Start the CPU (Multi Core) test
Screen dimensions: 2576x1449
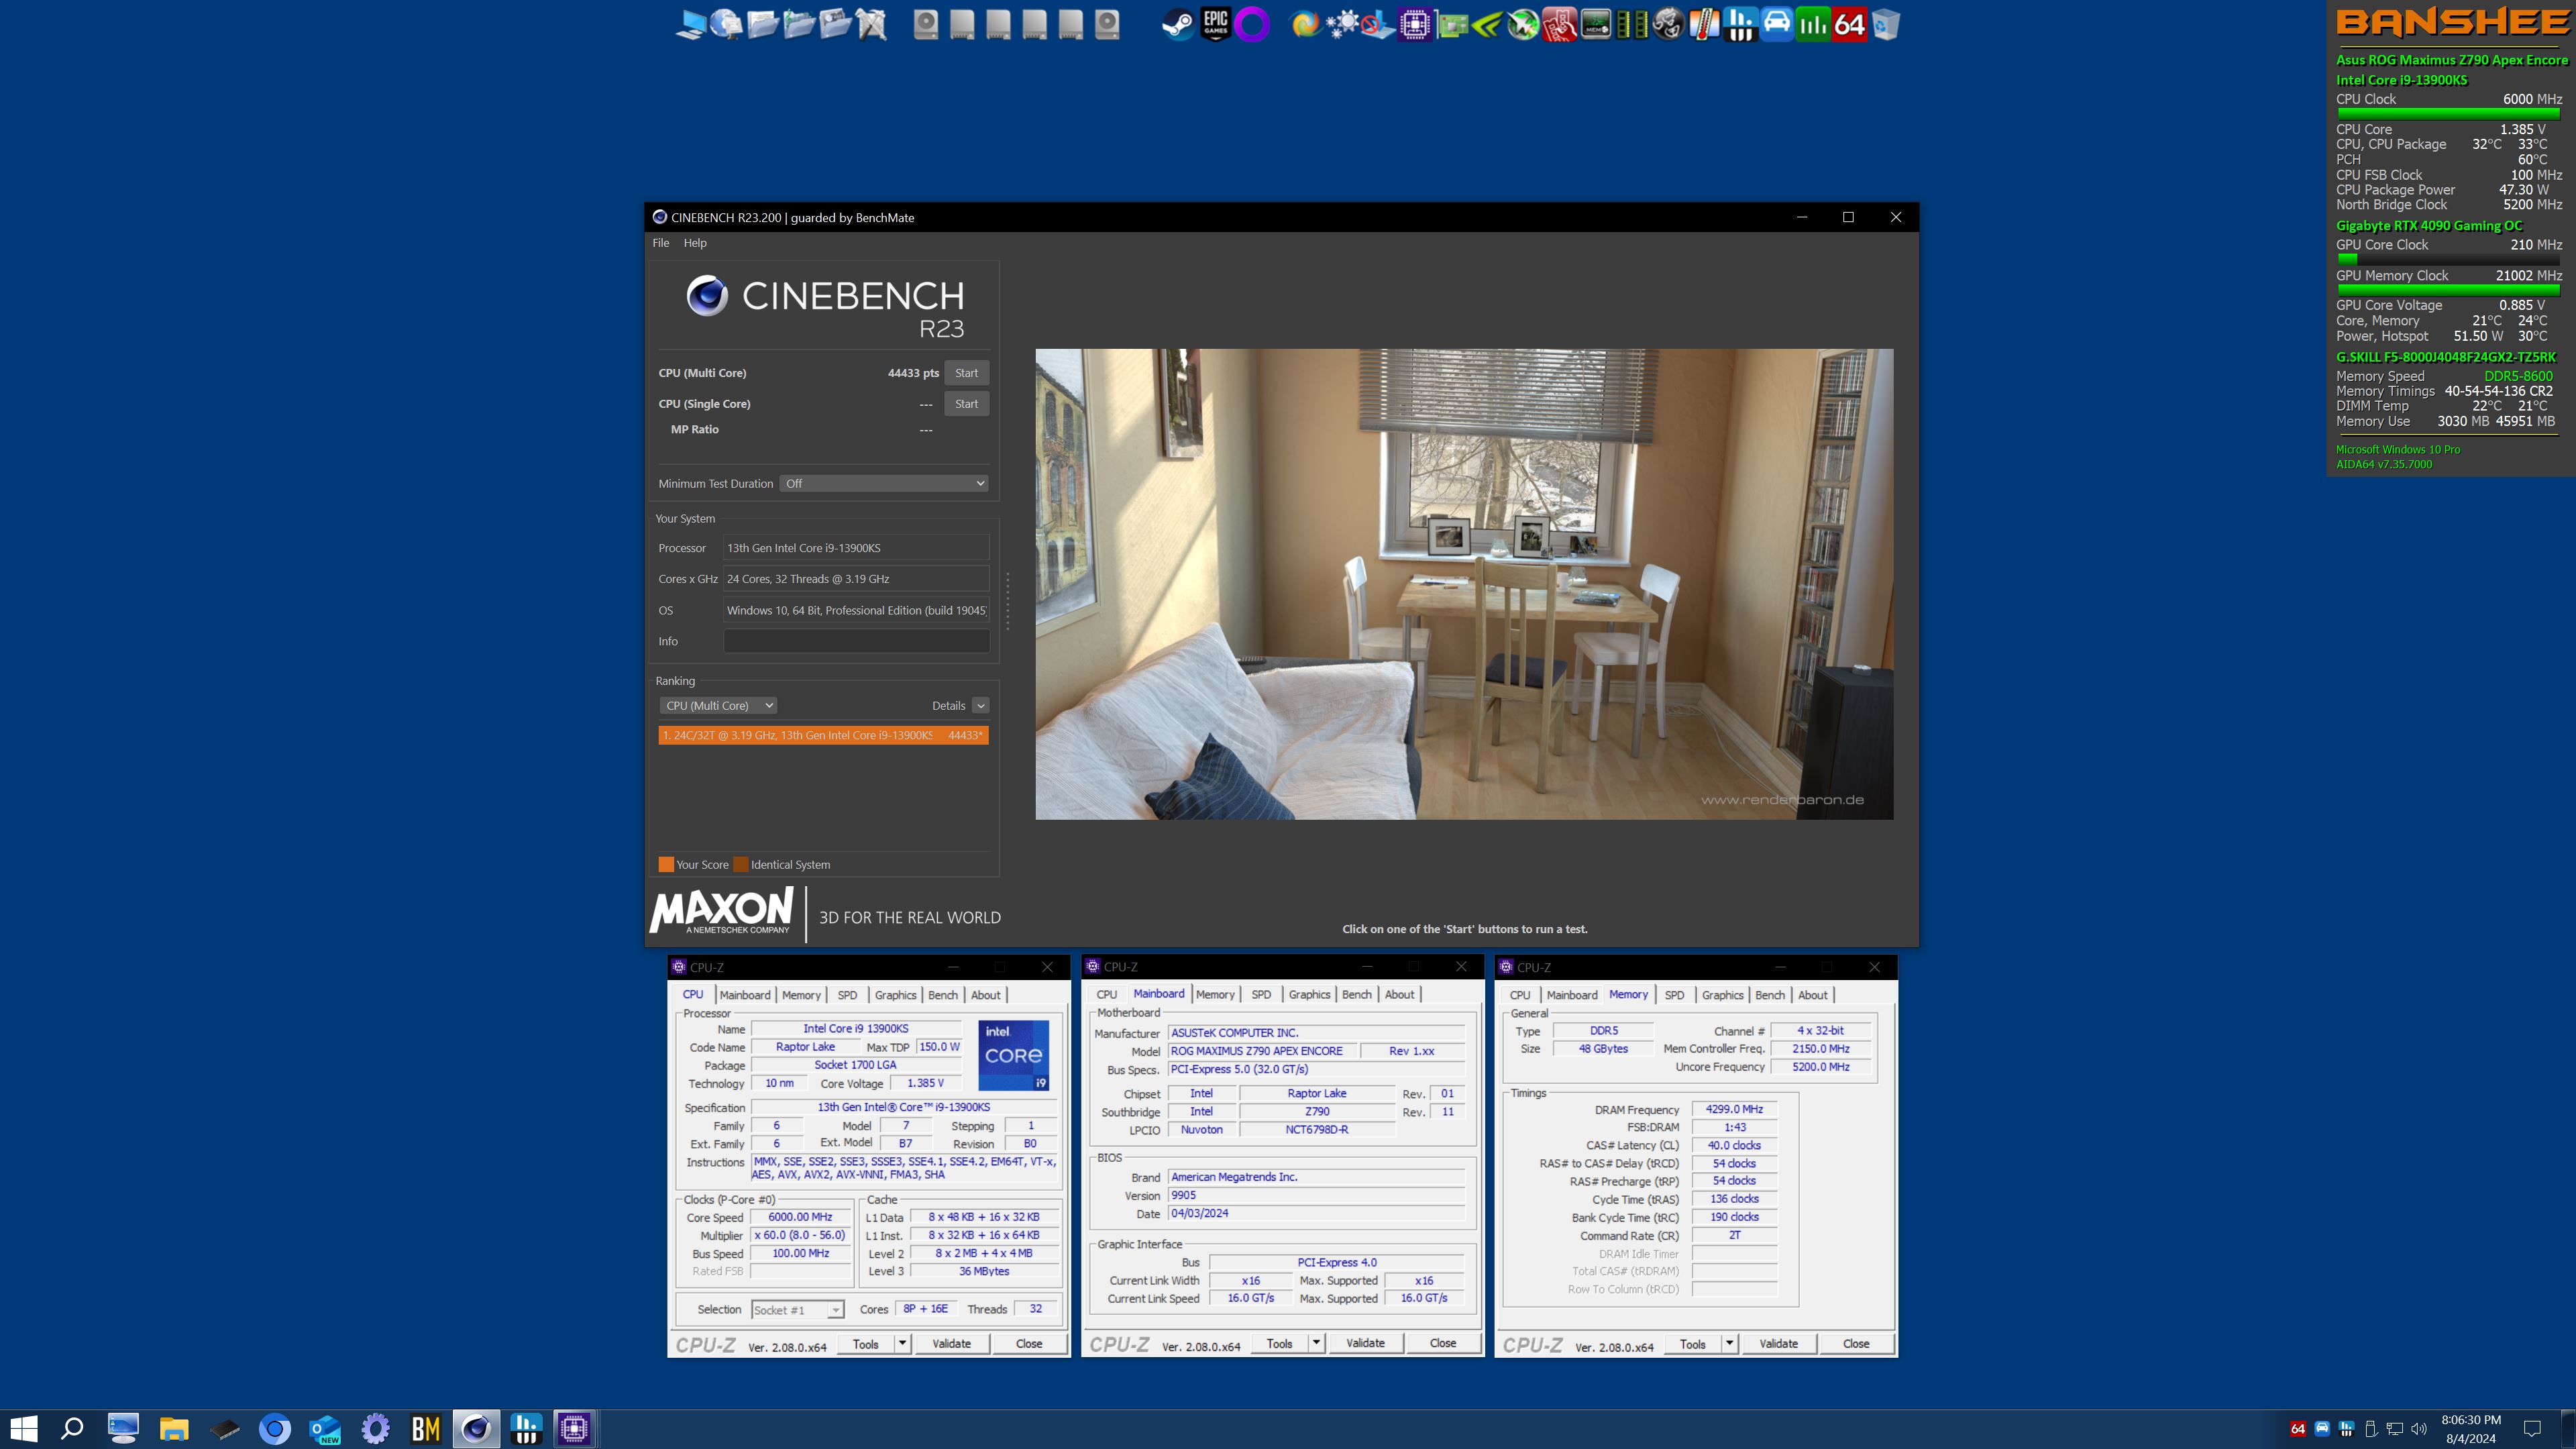[966, 373]
